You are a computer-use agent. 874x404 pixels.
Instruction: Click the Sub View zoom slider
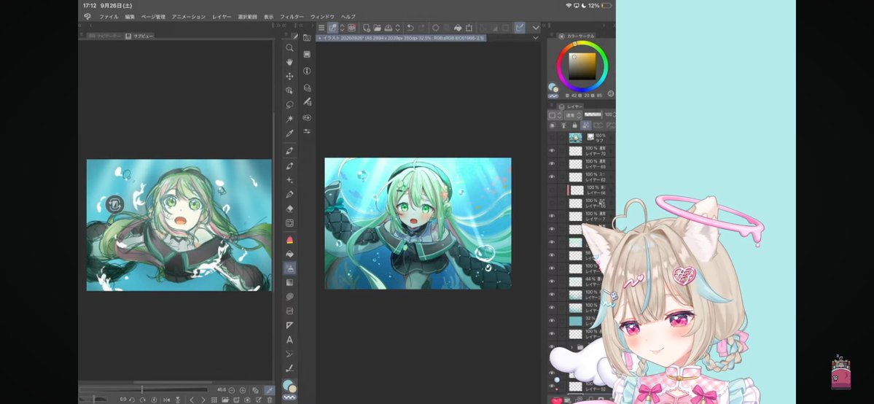pyautogui.click(x=144, y=389)
